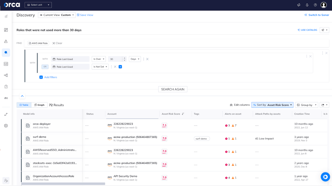
Task: Click the orca-deployer role icon
Action: point(28,125)
